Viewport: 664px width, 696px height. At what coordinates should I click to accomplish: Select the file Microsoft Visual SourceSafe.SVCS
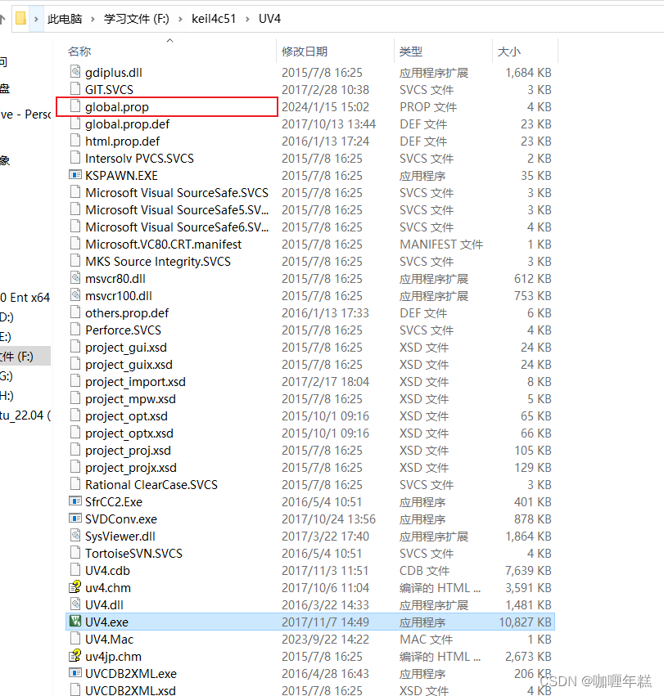point(177,193)
